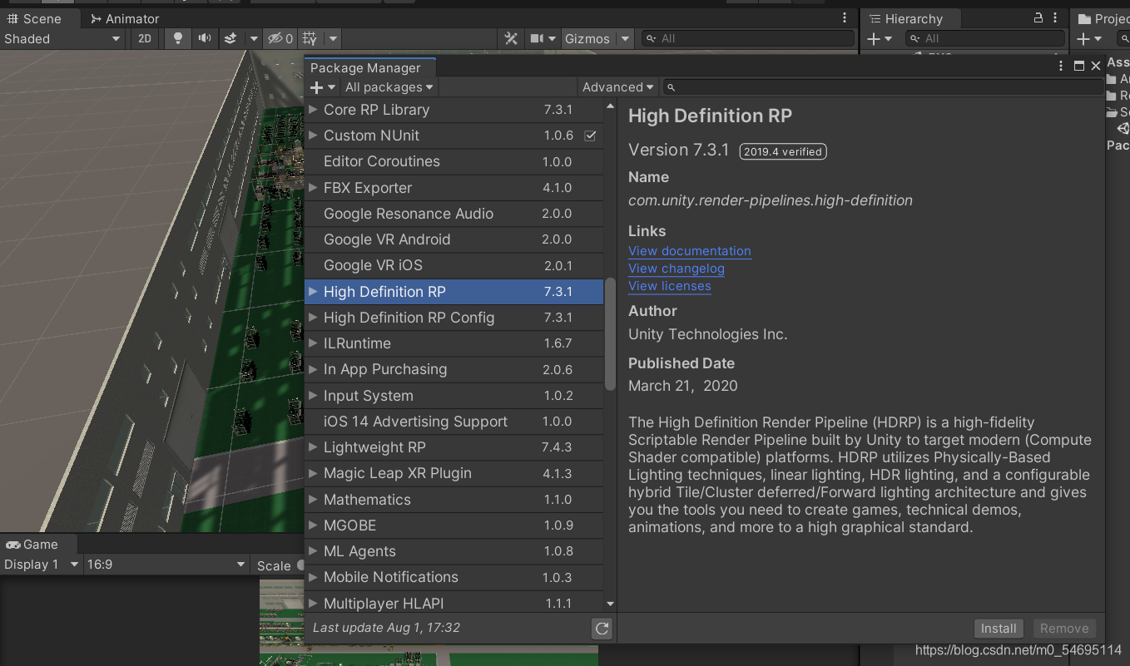The image size is (1130, 666).
Task: Toggle scene audio speaker icon
Action: click(x=204, y=38)
